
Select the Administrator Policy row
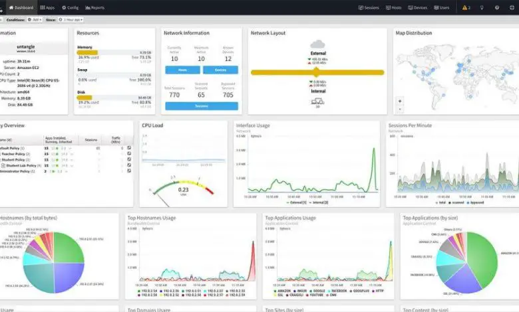point(66,171)
